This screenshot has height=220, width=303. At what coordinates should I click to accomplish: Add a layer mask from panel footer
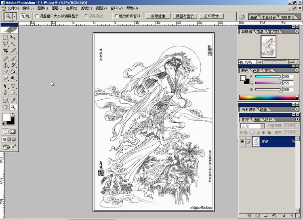[x=258, y=216]
